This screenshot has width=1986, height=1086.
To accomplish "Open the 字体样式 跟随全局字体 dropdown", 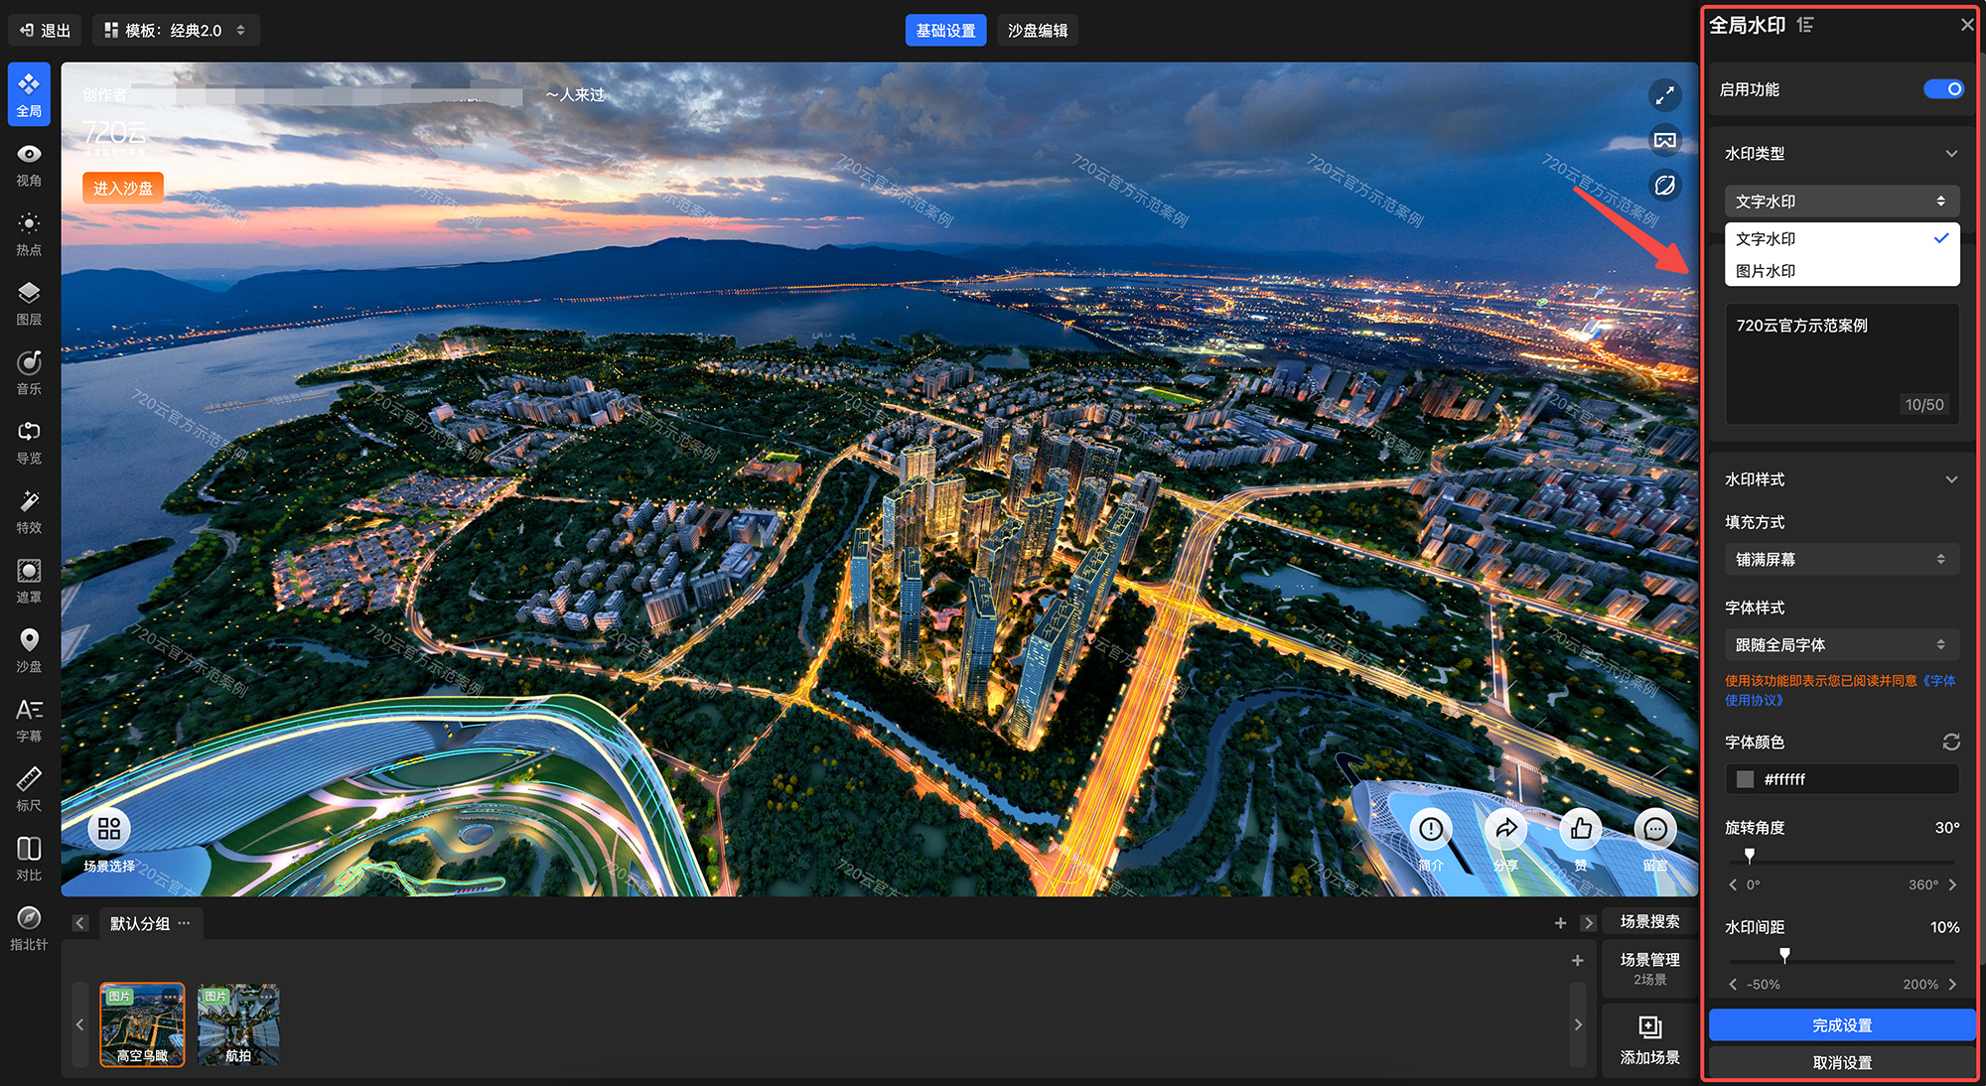I will pyautogui.click(x=1841, y=645).
